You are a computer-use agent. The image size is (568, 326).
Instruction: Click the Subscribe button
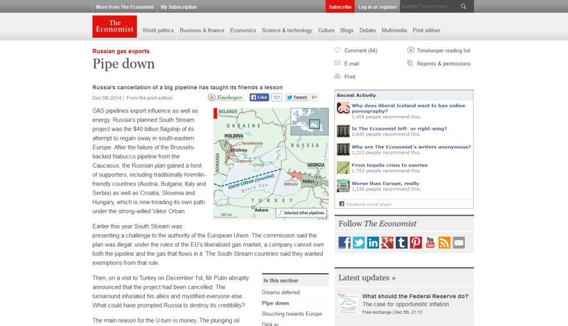point(340,6)
